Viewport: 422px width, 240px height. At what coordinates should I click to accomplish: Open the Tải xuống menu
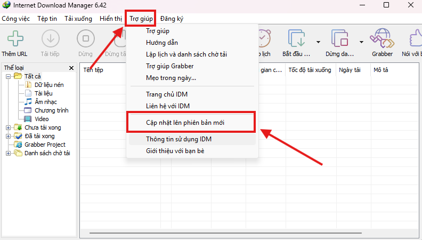coord(78,19)
